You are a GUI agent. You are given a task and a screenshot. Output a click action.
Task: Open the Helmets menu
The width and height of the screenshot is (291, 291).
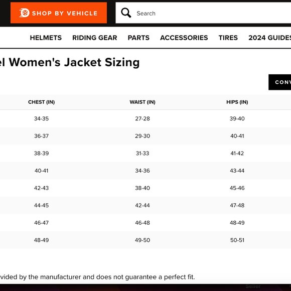pos(46,38)
